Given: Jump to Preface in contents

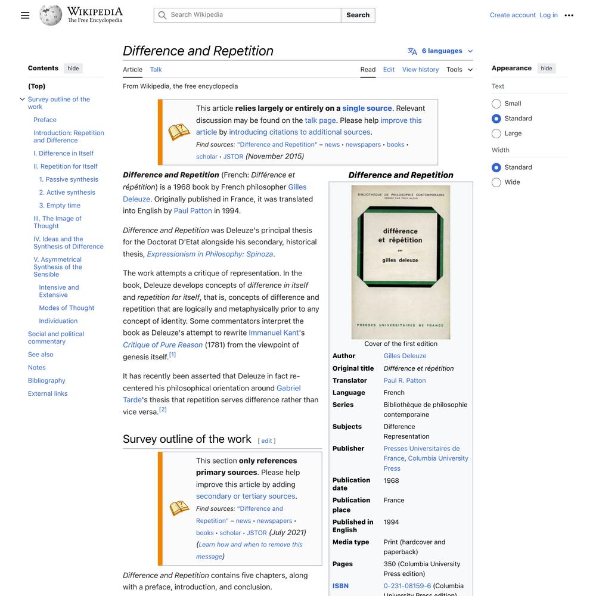Looking at the screenshot, I should pos(45,120).
